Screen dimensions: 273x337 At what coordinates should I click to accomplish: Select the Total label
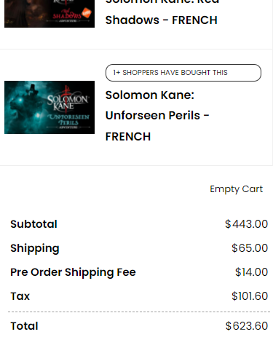(x=24, y=326)
